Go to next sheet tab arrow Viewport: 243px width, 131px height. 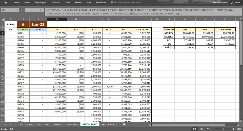pos(10,124)
